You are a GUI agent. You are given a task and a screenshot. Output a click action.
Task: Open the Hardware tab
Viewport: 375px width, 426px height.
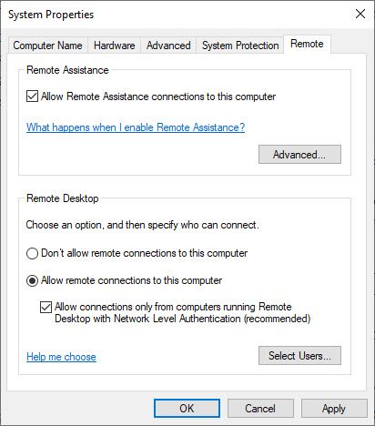pyautogui.click(x=114, y=46)
